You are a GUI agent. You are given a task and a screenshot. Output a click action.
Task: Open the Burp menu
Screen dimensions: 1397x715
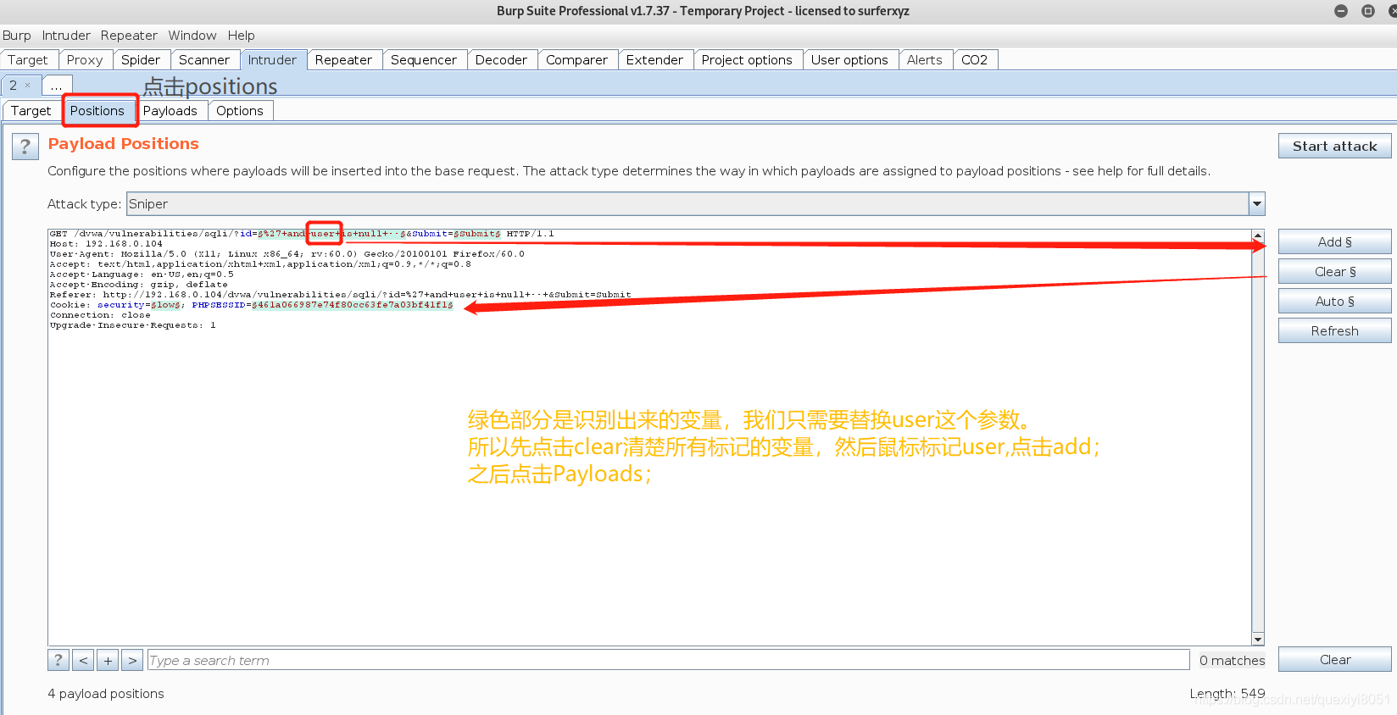17,35
